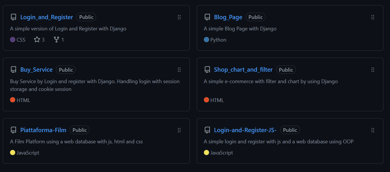
Task: Open the Login-and-Register-JS- repository
Action: pos(245,130)
